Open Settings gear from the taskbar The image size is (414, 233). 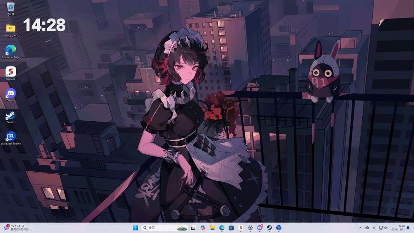click(250, 228)
